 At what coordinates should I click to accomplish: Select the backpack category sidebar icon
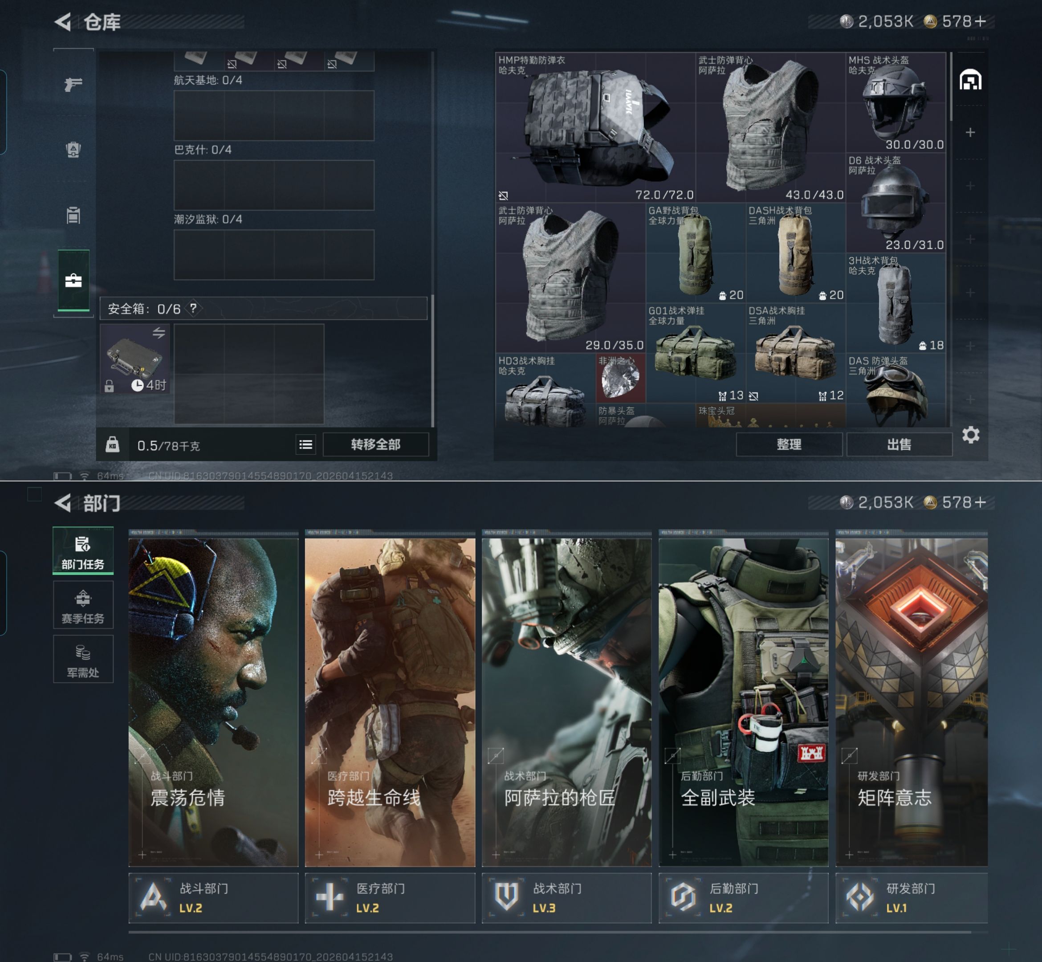73,149
